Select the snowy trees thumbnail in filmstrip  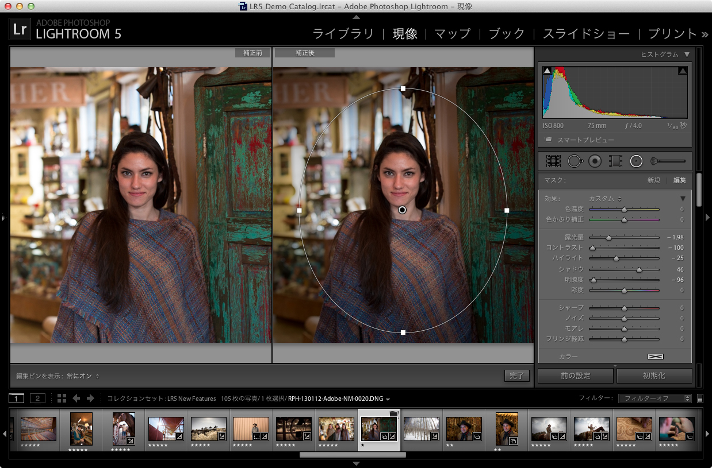421,428
